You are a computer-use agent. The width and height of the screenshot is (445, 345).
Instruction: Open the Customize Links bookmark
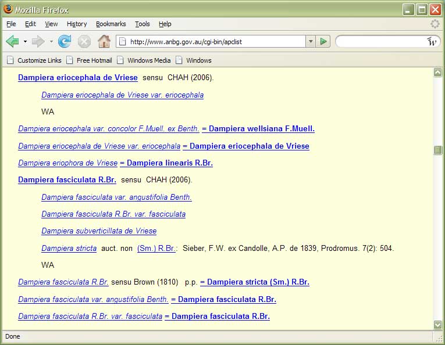[39, 60]
